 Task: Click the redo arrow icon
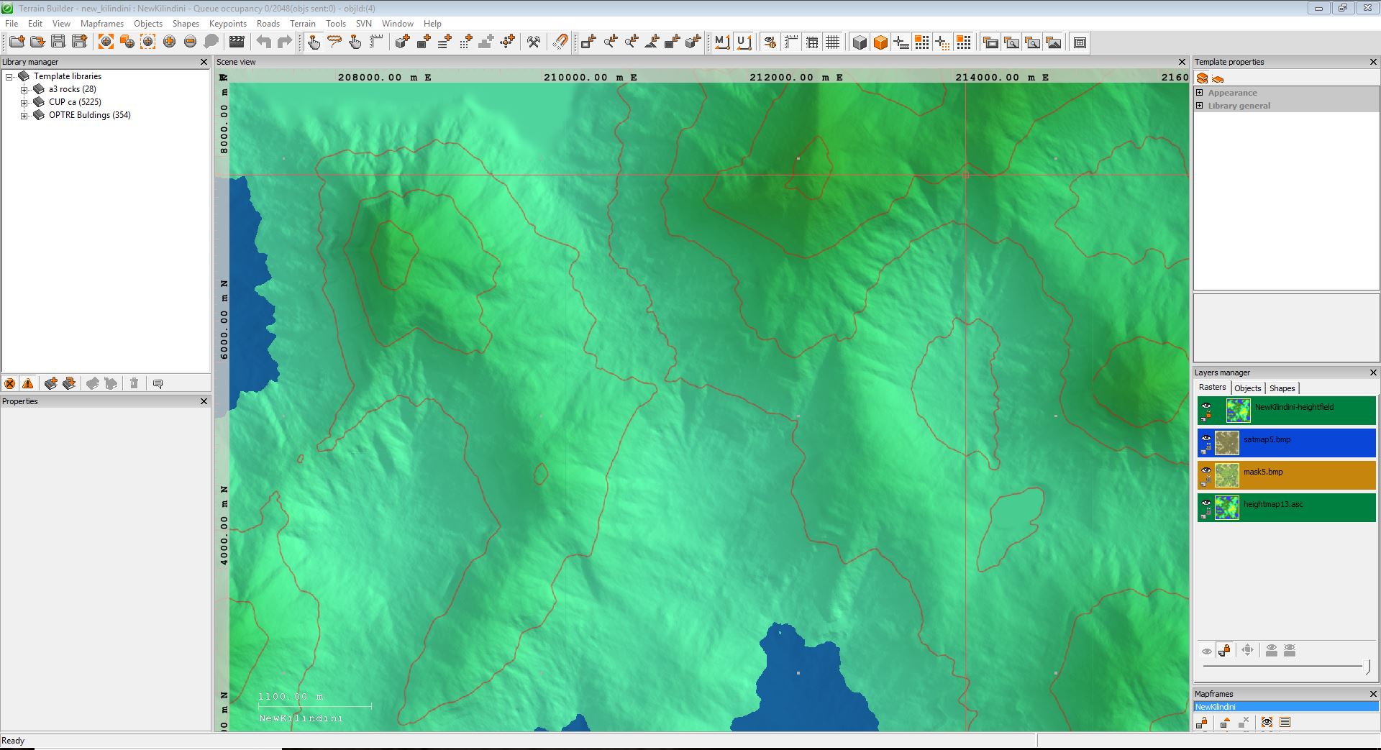(x=285, y=42)
